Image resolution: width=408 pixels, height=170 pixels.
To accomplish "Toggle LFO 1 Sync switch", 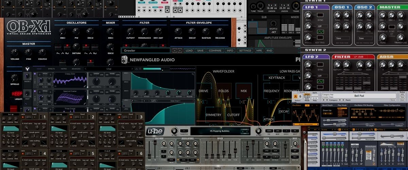I will tap(320, 15).
